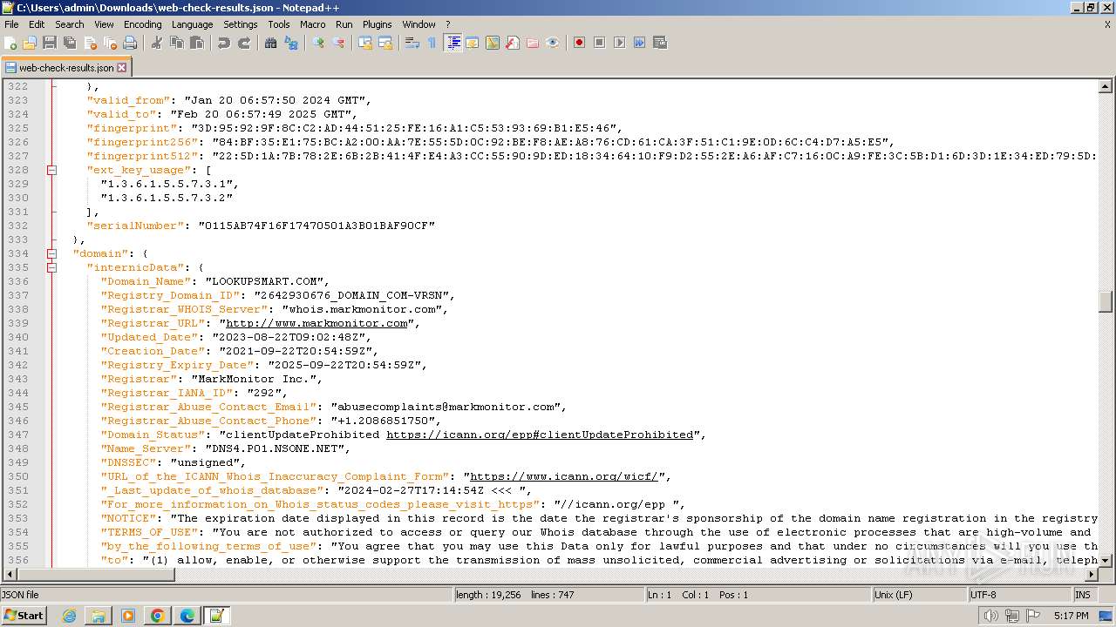Click line "Registrar": "MarkMonitor Inc."
Viewport: 1116px width, 627px height.
pyautogui.click(x=211, y=379)
